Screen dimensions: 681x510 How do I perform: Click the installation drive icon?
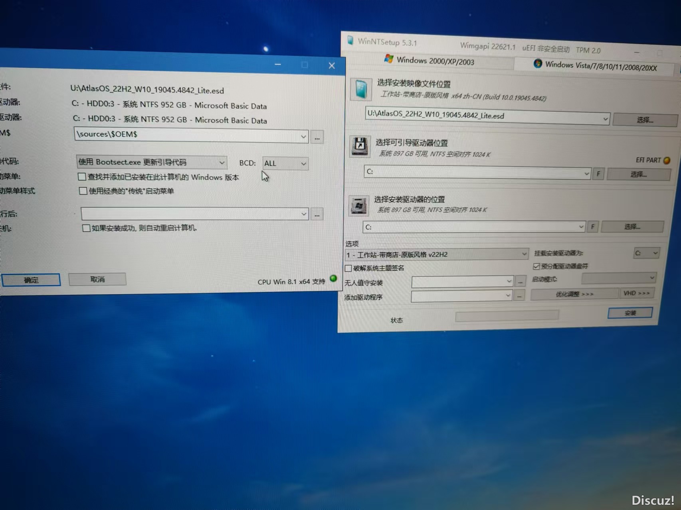coord(358,206)
